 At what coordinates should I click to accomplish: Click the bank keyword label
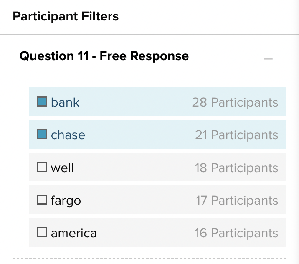[65, 102]
